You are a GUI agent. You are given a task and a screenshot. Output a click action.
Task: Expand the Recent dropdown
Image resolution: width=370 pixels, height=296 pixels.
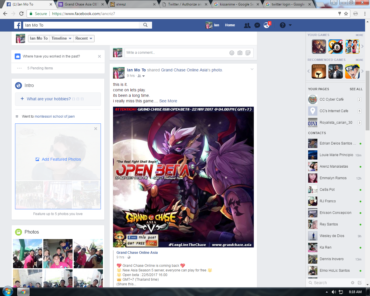click(x=84, y=38)
